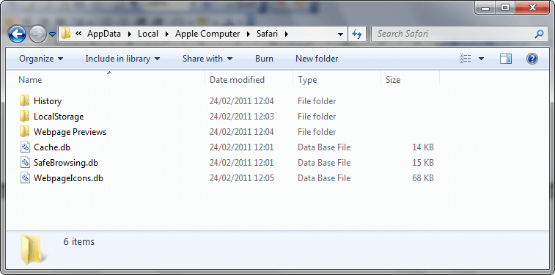
Task: Expand the arrow after Apple Computer
Action: [x=249, y=34]
